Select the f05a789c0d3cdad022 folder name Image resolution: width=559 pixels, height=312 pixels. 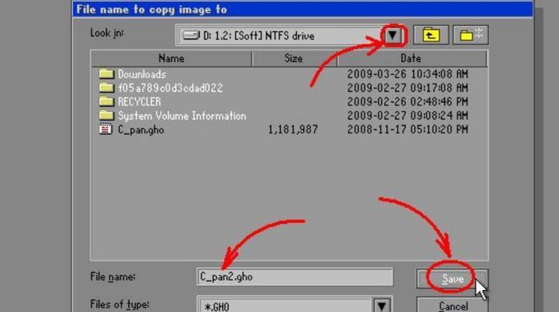click(x=170, y=88)
